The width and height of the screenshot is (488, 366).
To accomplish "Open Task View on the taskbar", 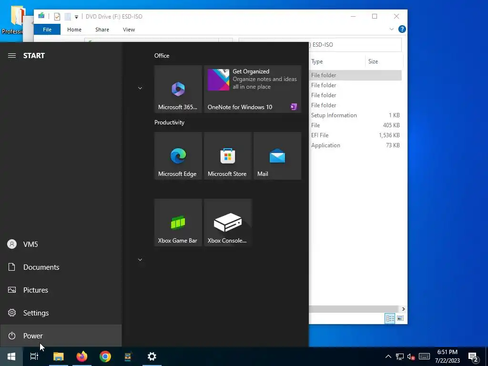I will pyautogui.click(x=34, y=356).
